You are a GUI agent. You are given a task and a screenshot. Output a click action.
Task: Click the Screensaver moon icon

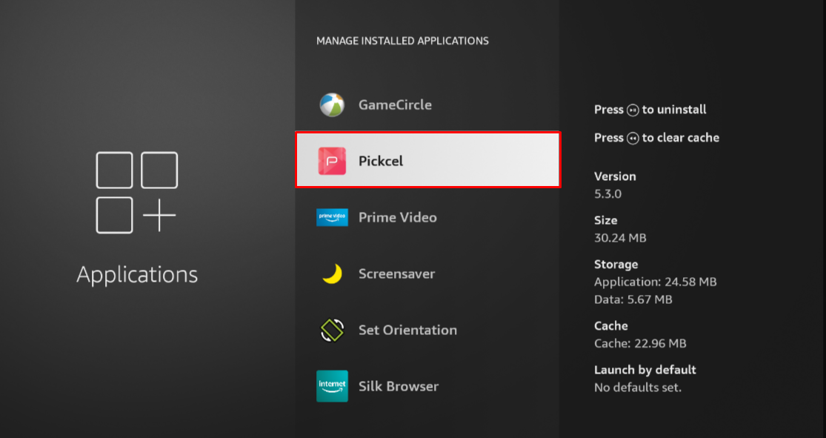pyautogui.click(x=332, y=273)
